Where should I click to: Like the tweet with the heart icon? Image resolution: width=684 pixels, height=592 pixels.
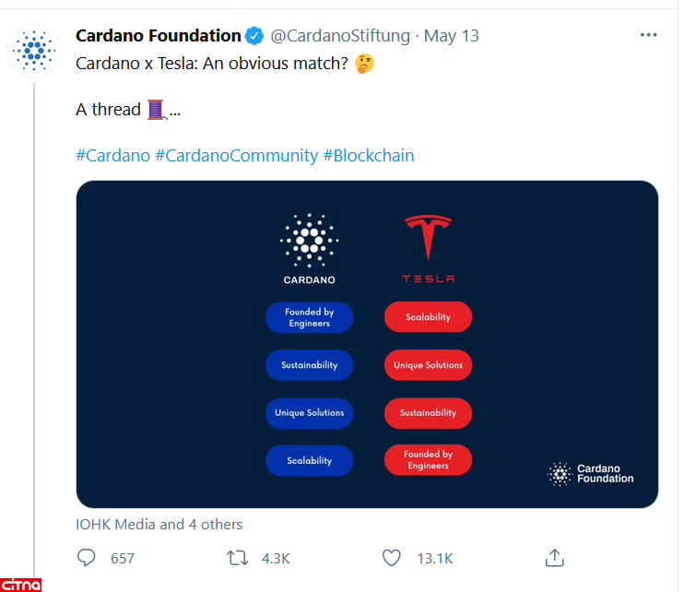pyautogui.click(x=392, y=558)
